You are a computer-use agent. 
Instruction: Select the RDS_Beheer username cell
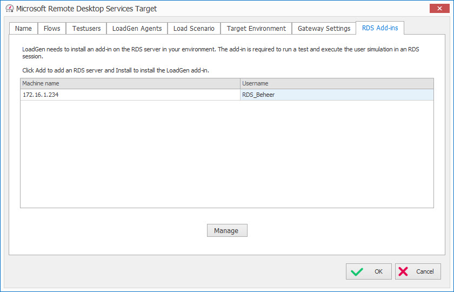tap(337, 95)
